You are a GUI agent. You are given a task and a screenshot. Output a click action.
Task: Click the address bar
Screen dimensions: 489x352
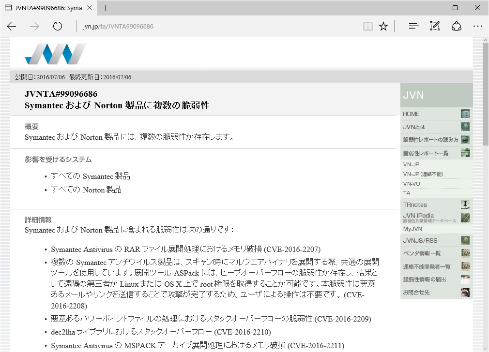click(x=194, y=26)
